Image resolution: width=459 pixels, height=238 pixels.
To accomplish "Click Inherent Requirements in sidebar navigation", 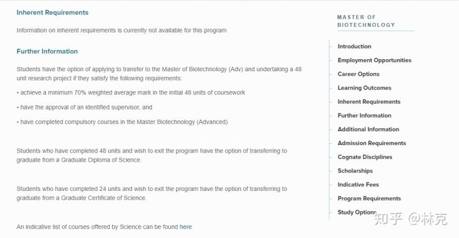I will pyautogui.click(x=369, y=102).
